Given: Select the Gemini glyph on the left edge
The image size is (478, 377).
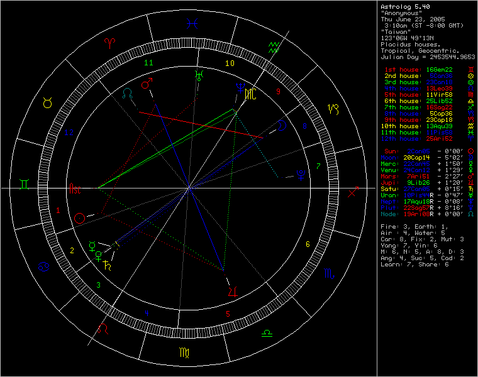Looking at the screenshot, I should (23, 182).
